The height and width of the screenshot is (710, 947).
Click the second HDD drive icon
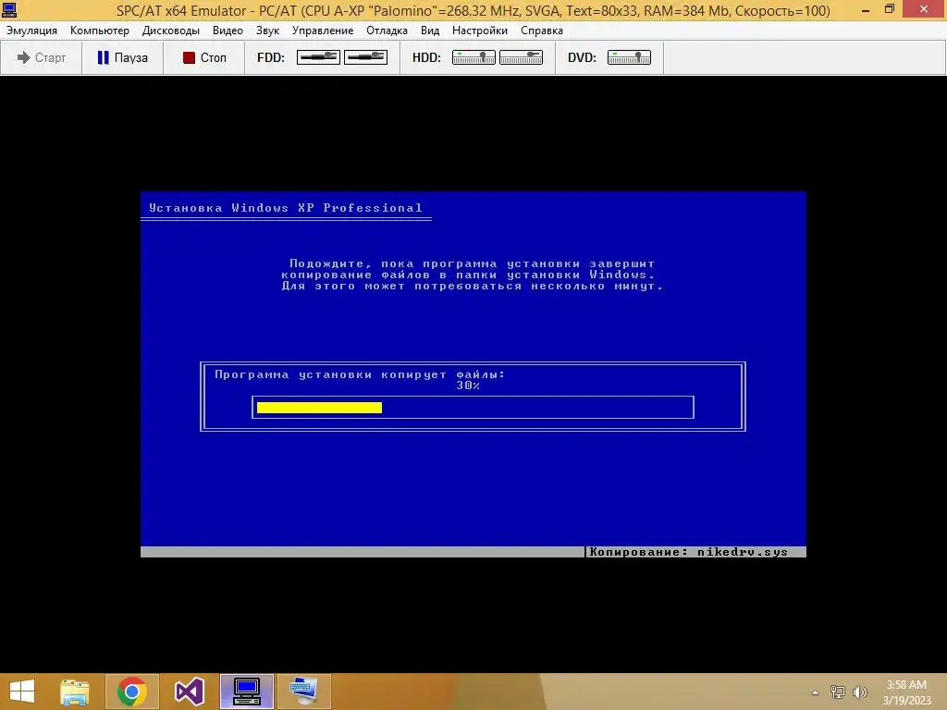tap(521, 57)
